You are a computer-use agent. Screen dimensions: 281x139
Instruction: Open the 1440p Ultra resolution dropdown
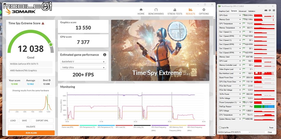pyautogui.click(x=83, y=68)
